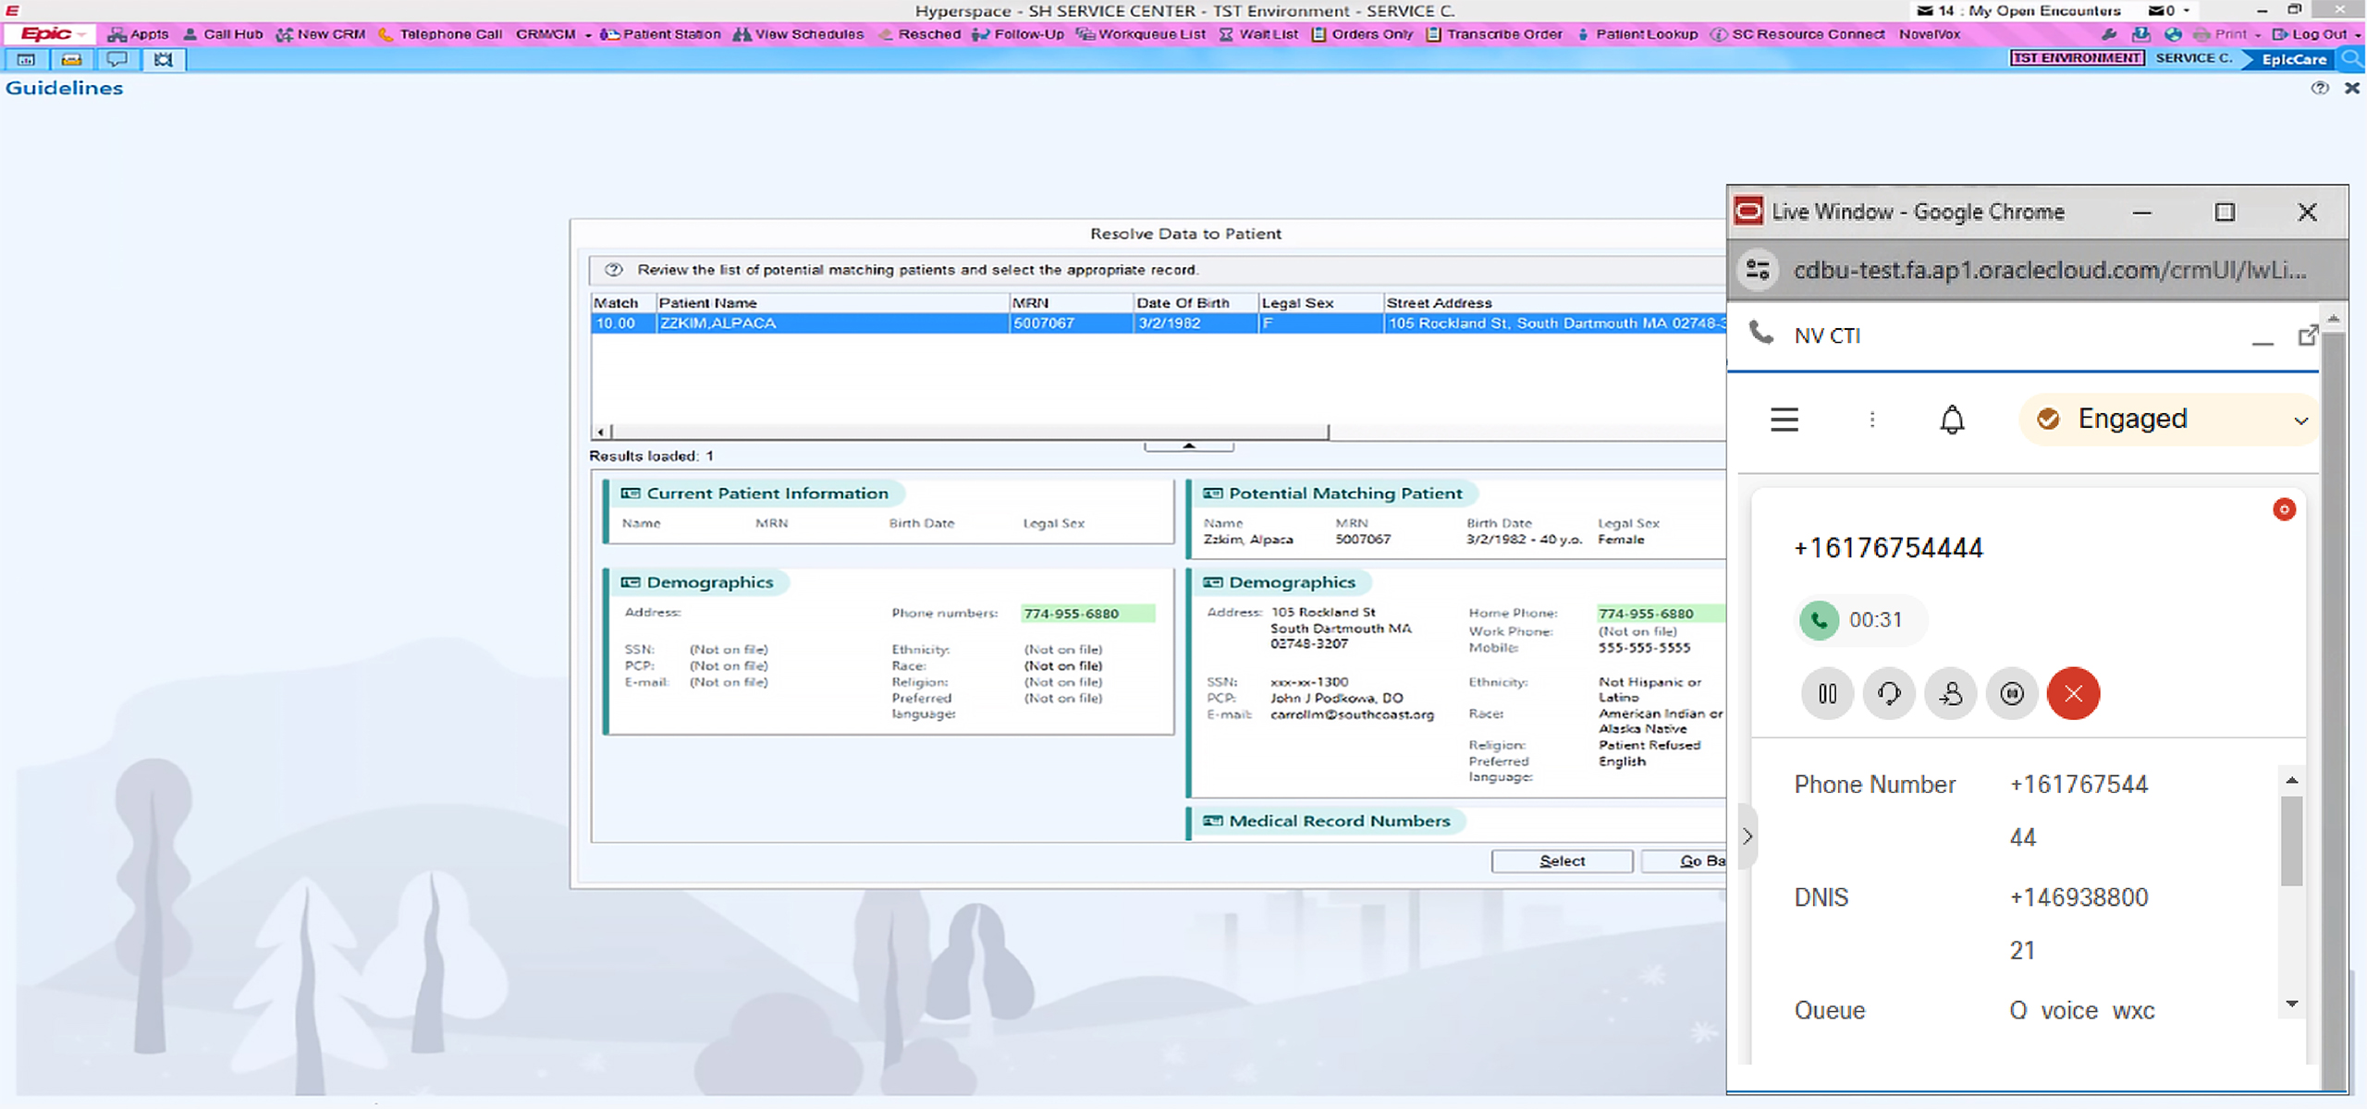Click the EpicCare search magnifier icon

[x=2352, y=58]
